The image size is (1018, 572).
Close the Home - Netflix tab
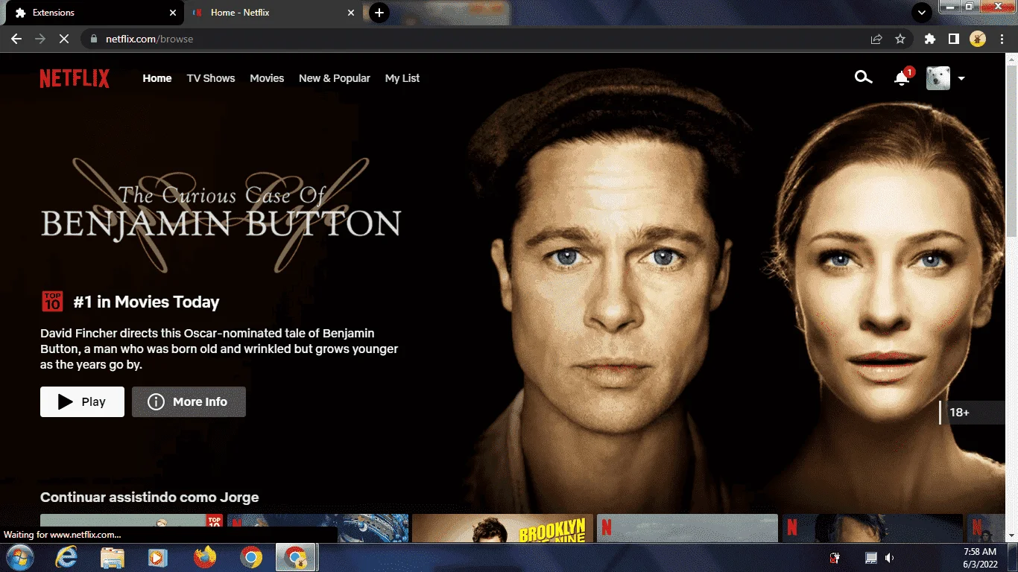coord(351,13)
